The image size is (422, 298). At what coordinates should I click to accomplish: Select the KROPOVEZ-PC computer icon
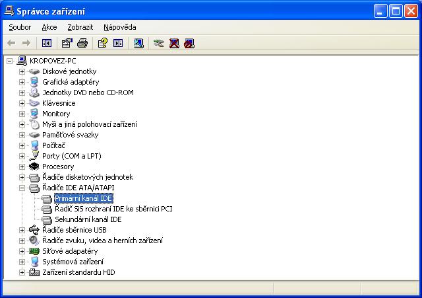(x=22, y=61)
